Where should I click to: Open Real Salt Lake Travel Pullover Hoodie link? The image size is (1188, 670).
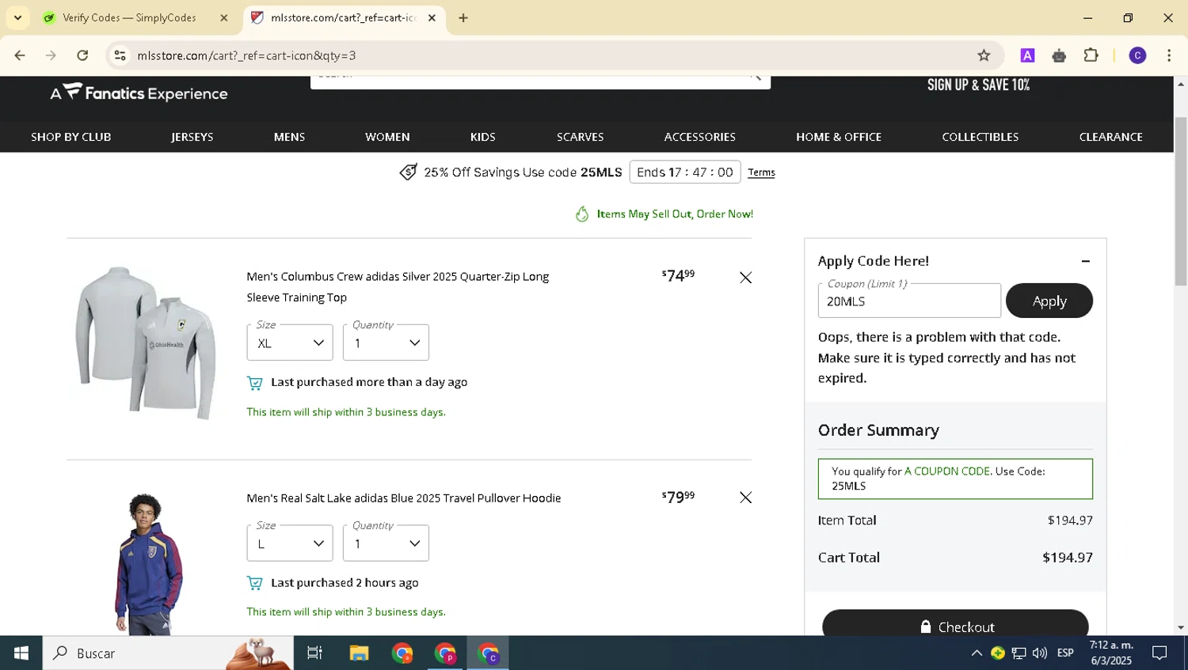pos(403,498)
